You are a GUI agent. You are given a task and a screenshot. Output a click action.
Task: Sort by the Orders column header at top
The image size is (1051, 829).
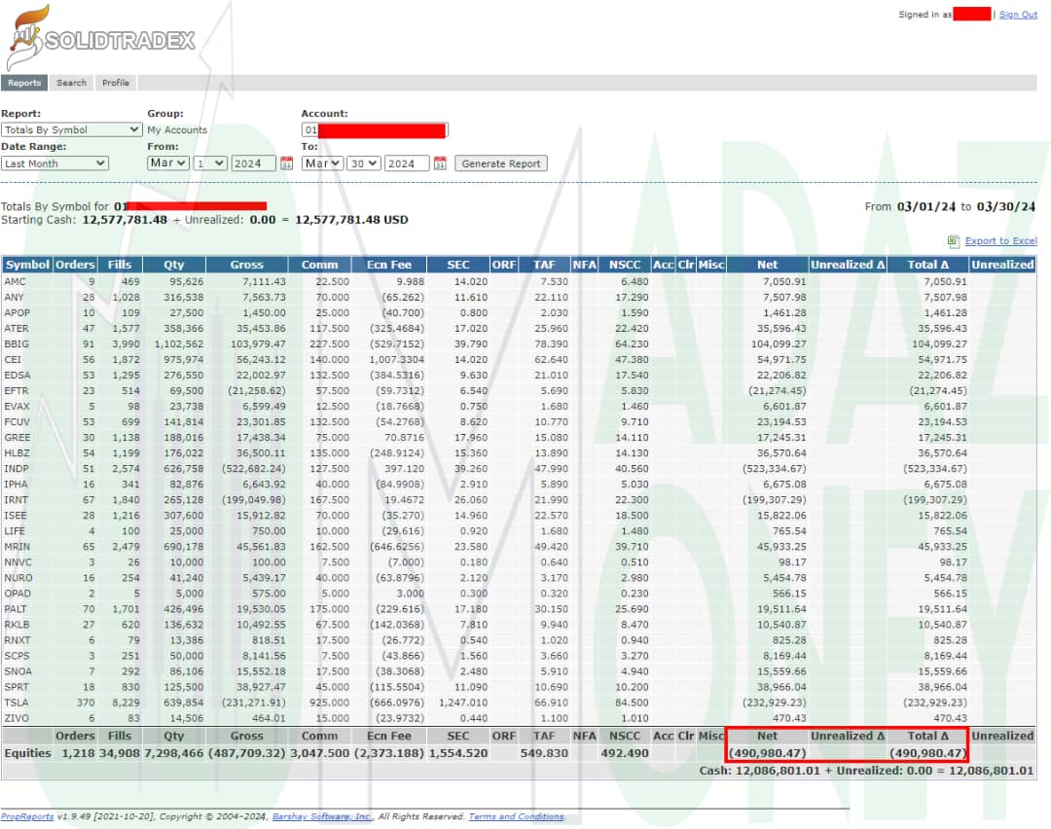pos(75,265)
